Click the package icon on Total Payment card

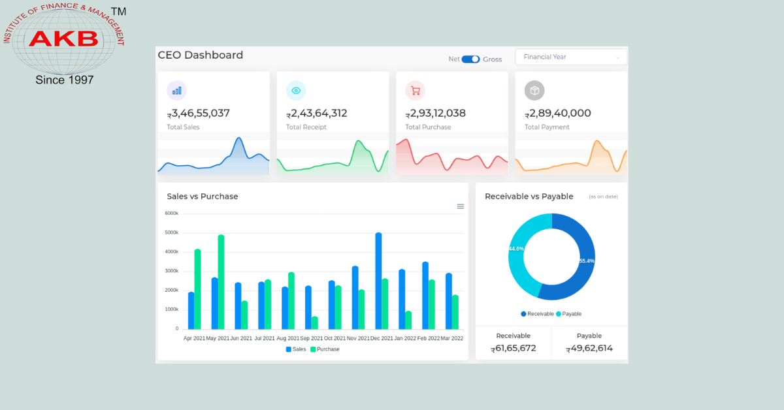click(x=534, y=90)
